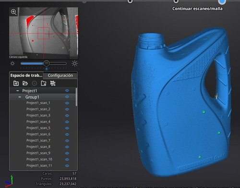Image resolution: width=240 pixels, height=188 pixels.
Task: Select Project1_scan_2 in the tree
Action: coord(38,109)
